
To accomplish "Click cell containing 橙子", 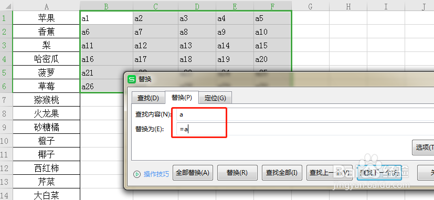I will point(47,141).
